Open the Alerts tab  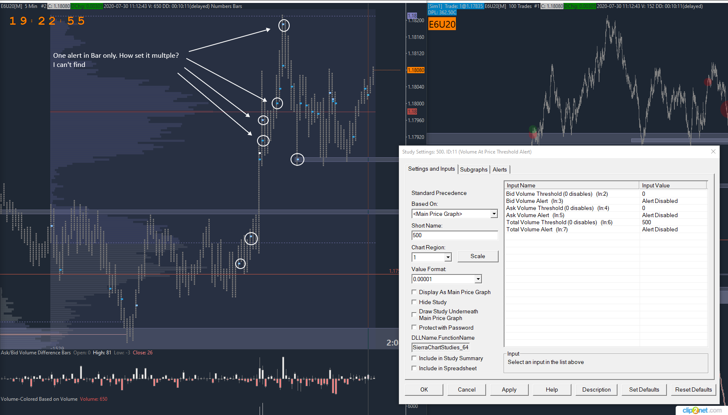point(499,169)
